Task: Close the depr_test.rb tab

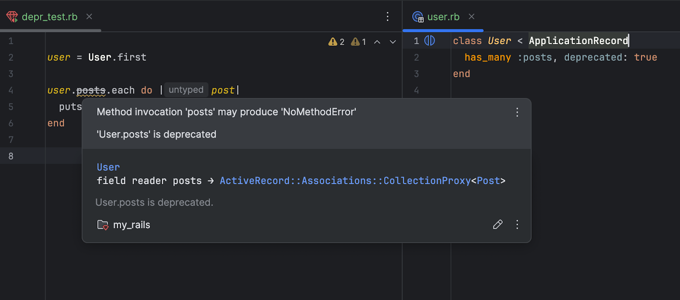Action: point(89,17)
